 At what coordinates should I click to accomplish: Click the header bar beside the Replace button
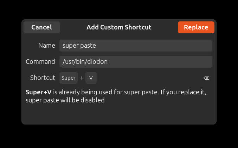(165, 27)
